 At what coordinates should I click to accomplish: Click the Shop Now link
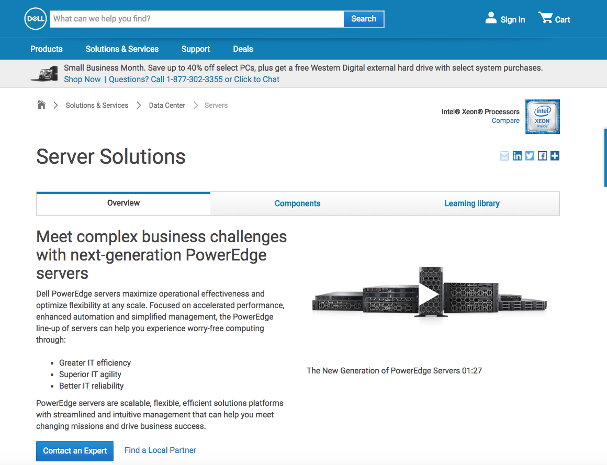[x=82, y=80]
